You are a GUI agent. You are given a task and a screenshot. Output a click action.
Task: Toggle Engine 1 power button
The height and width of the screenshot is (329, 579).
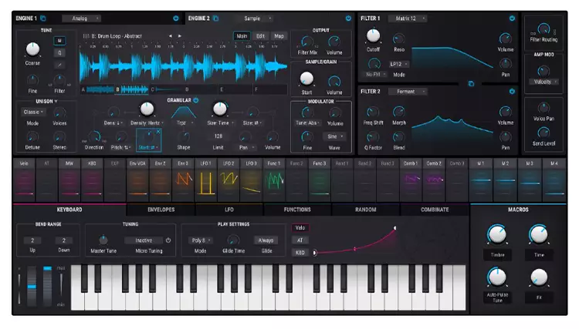(x=176, y=18)
